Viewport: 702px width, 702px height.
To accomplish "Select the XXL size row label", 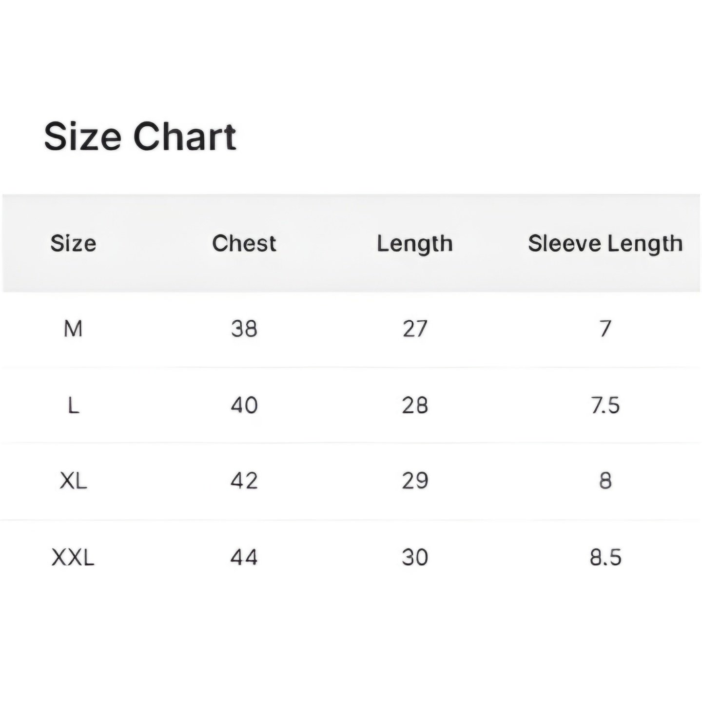I will 73,557.
